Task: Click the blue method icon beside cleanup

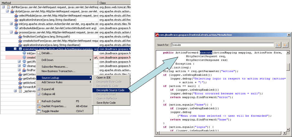Action: pos(24,66)
